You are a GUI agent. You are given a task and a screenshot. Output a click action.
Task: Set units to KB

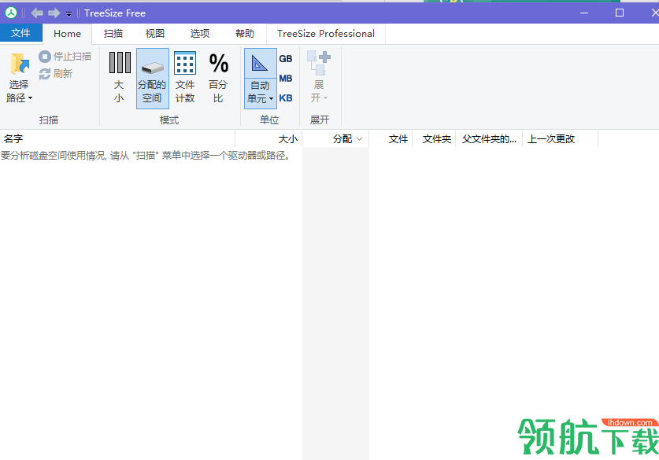pos(286,98)
